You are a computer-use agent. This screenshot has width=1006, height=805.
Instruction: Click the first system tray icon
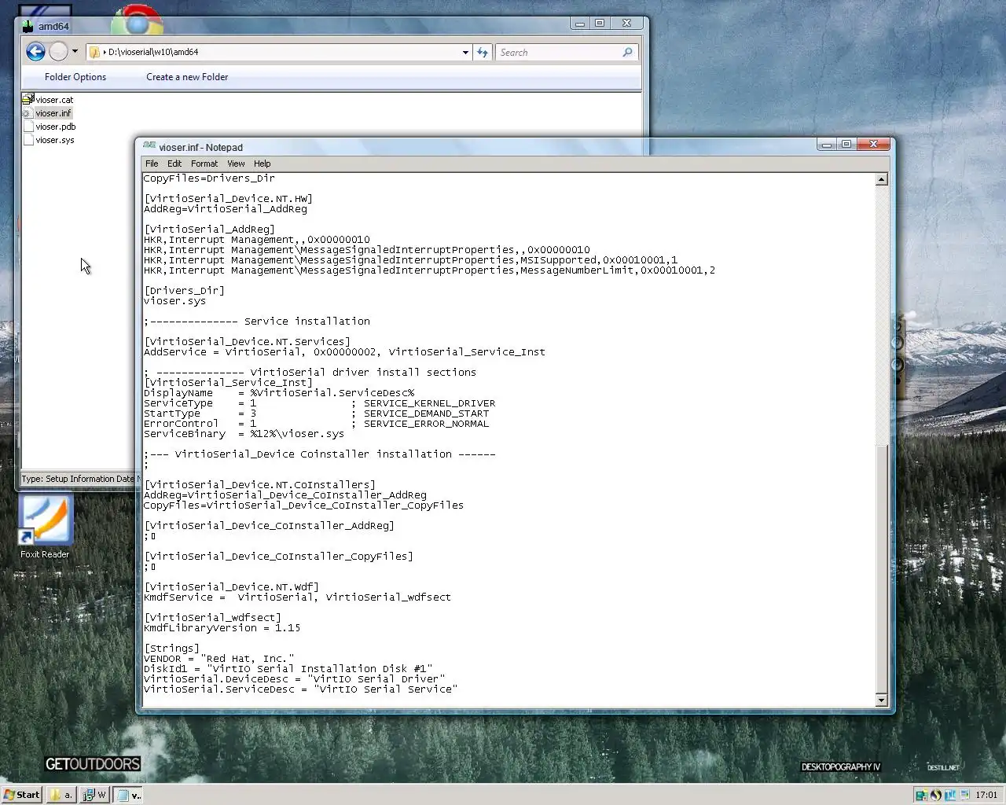coord(921,795)
